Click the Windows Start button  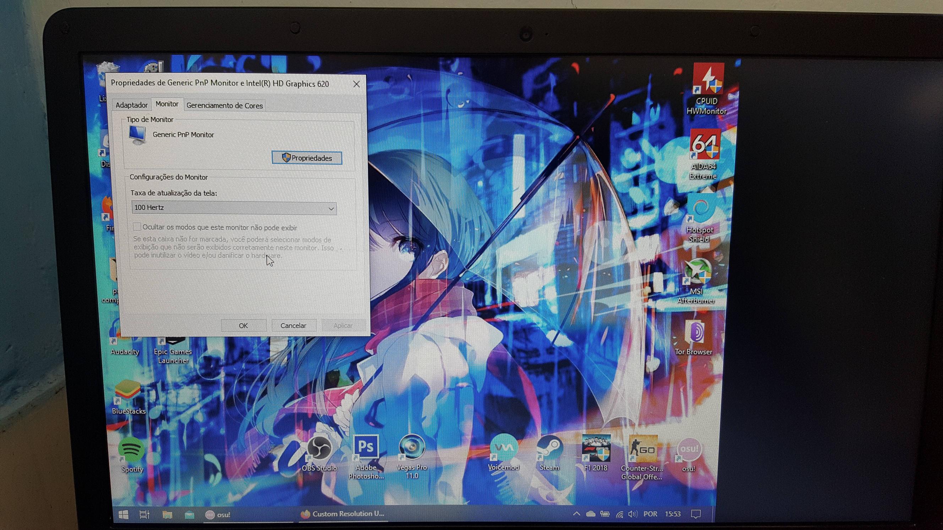[x=123, y=515]
